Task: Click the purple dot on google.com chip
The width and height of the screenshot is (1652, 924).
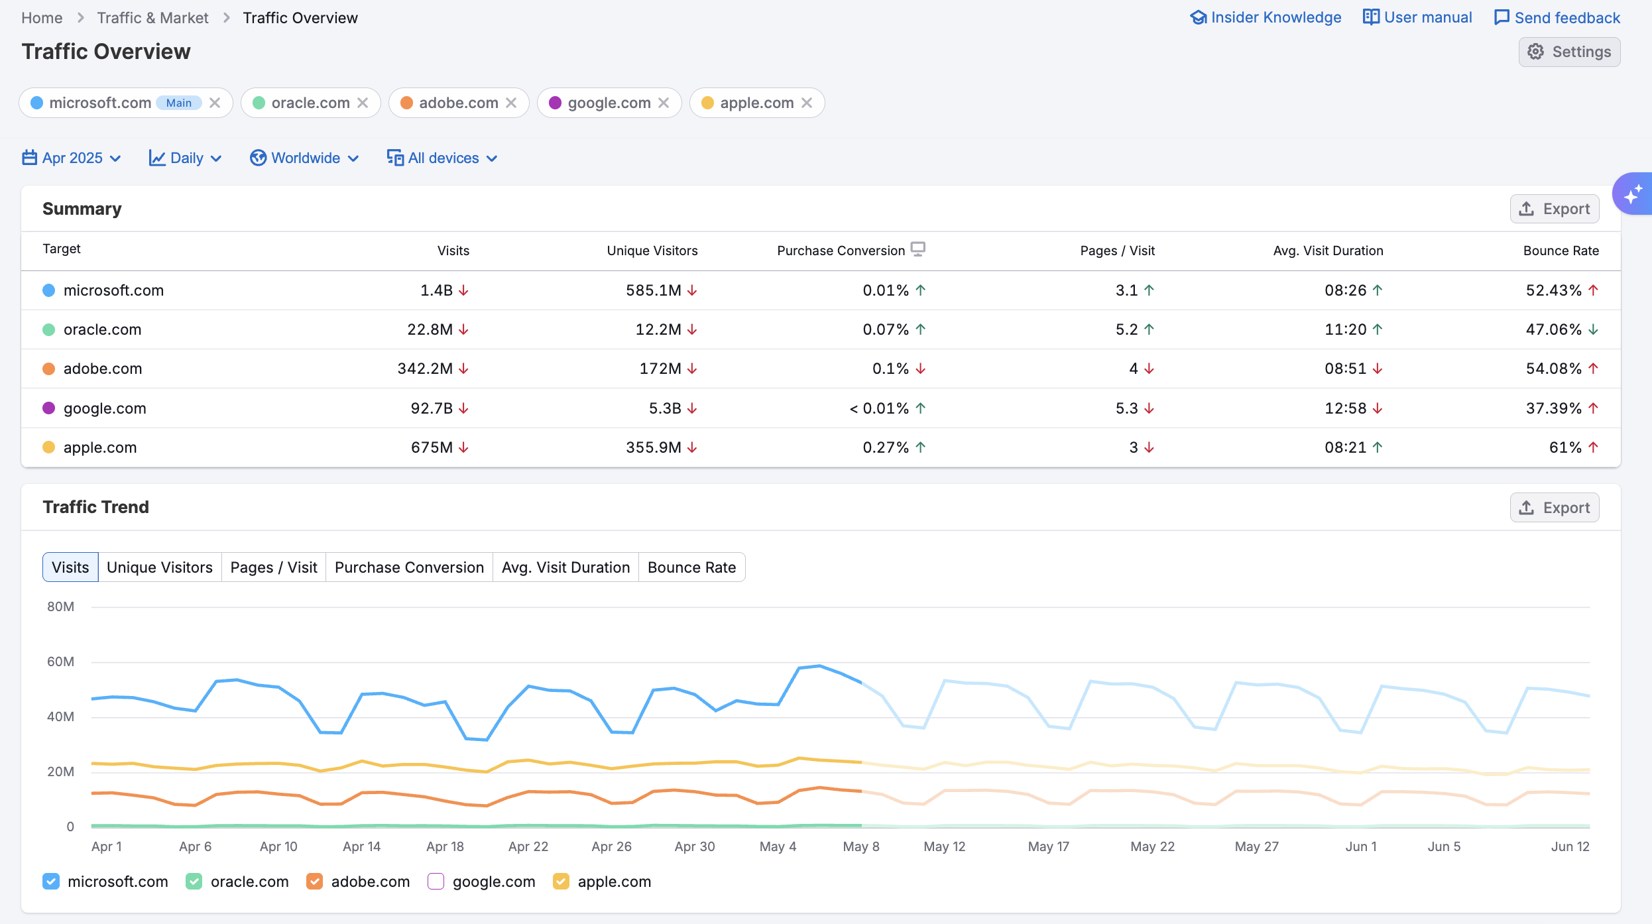Action: 556,103
